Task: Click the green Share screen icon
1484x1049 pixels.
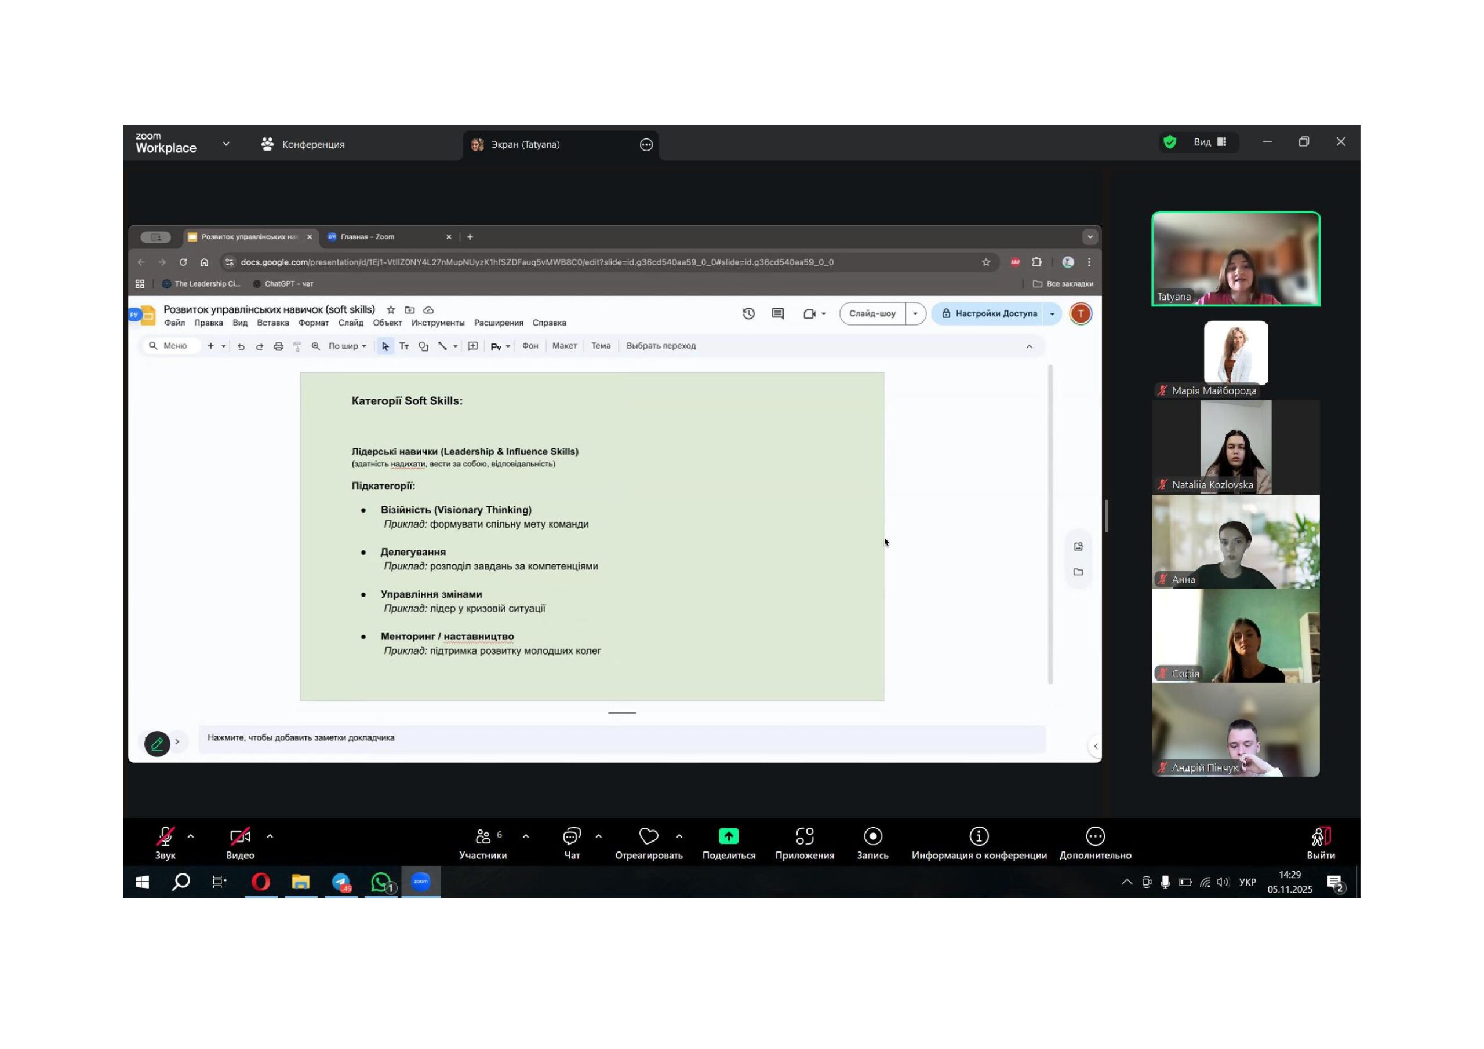Action: pyautogui.click(x=728, y=836)
